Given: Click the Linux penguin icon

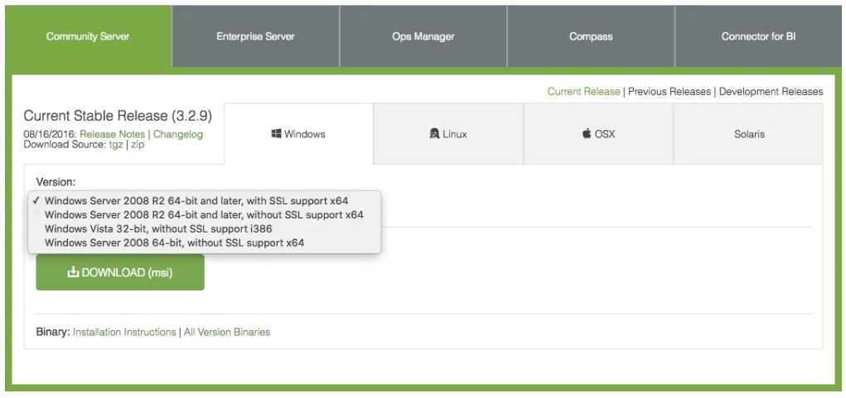Looking at the screenshot, I should (434, 134).
